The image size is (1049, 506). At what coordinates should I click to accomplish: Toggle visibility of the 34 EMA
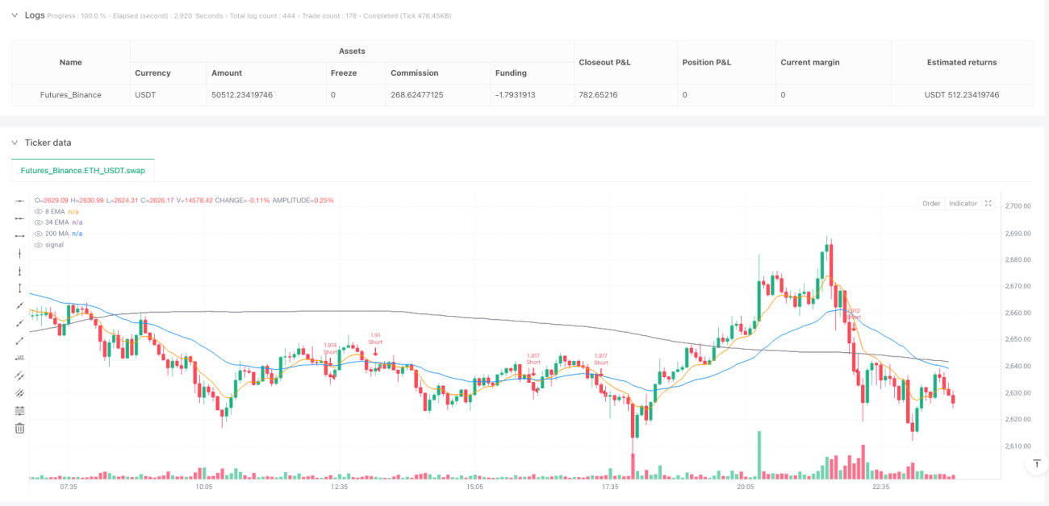click(x=37, y=222)
